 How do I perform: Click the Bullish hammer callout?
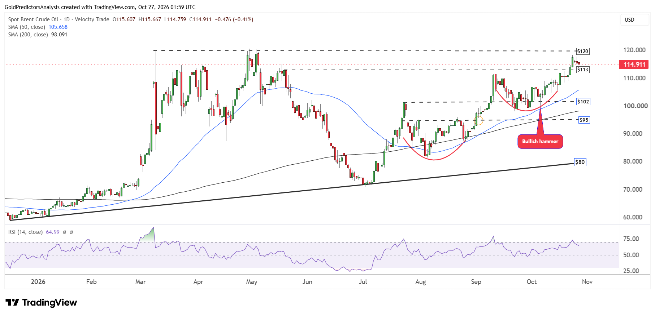click(x=540, y=141)
